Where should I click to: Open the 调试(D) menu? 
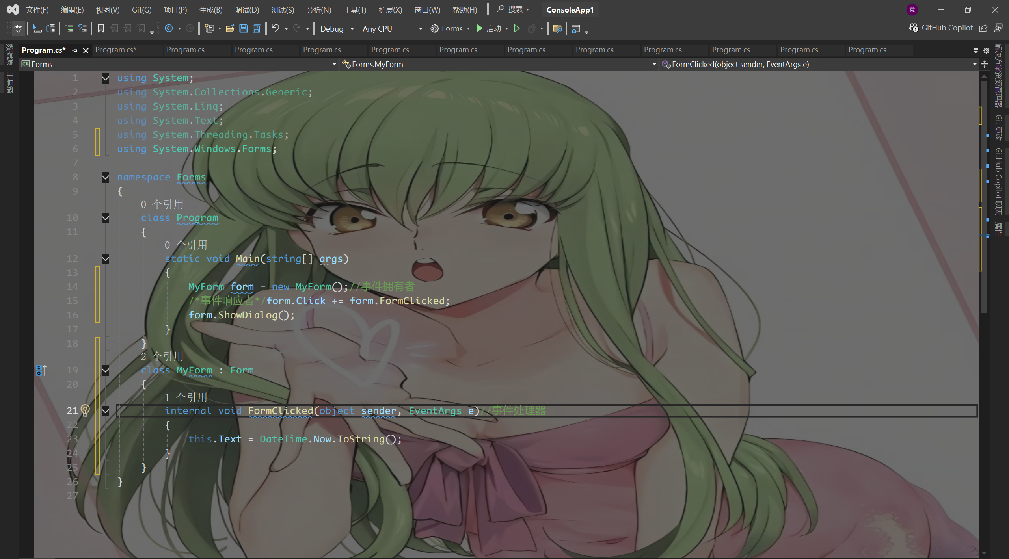pos(247,10)
